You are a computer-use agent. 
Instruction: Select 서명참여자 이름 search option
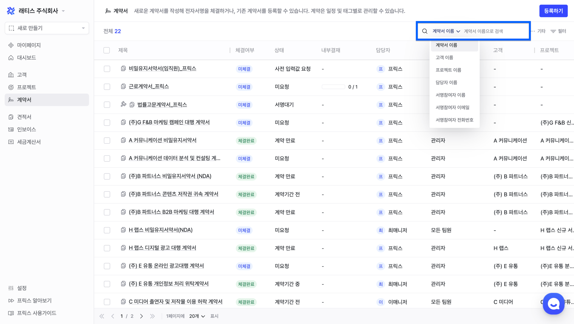[454, 95]
